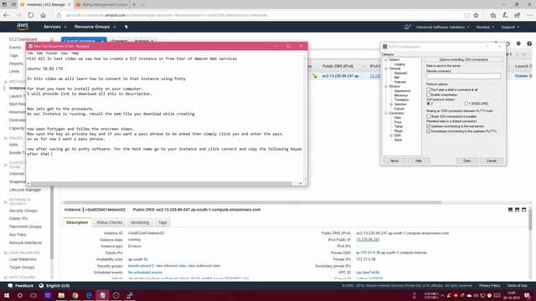Open Notepad File menu
Viewport: 536px width, 301px height.
pos(30,54)
